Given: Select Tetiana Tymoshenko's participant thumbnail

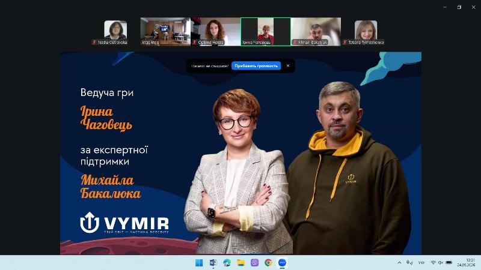Looking at the screenshot, I should (x=366, y=32).
